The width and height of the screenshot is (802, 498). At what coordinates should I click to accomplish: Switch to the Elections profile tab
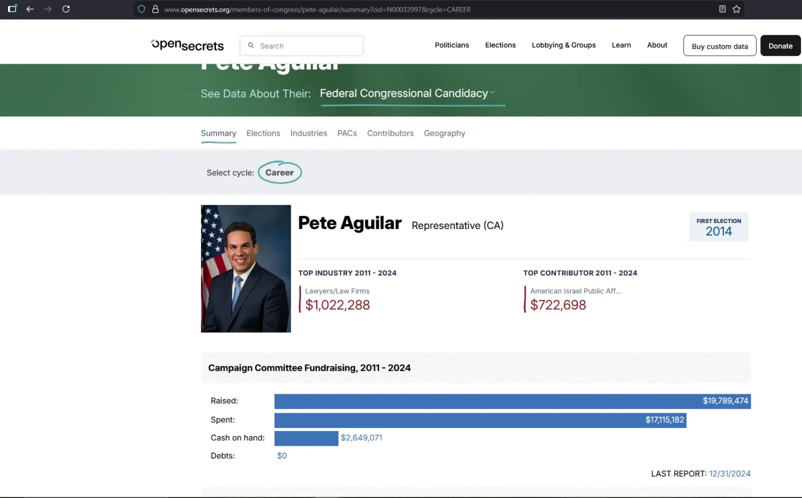pyautogui.click(x=263, y=133)
